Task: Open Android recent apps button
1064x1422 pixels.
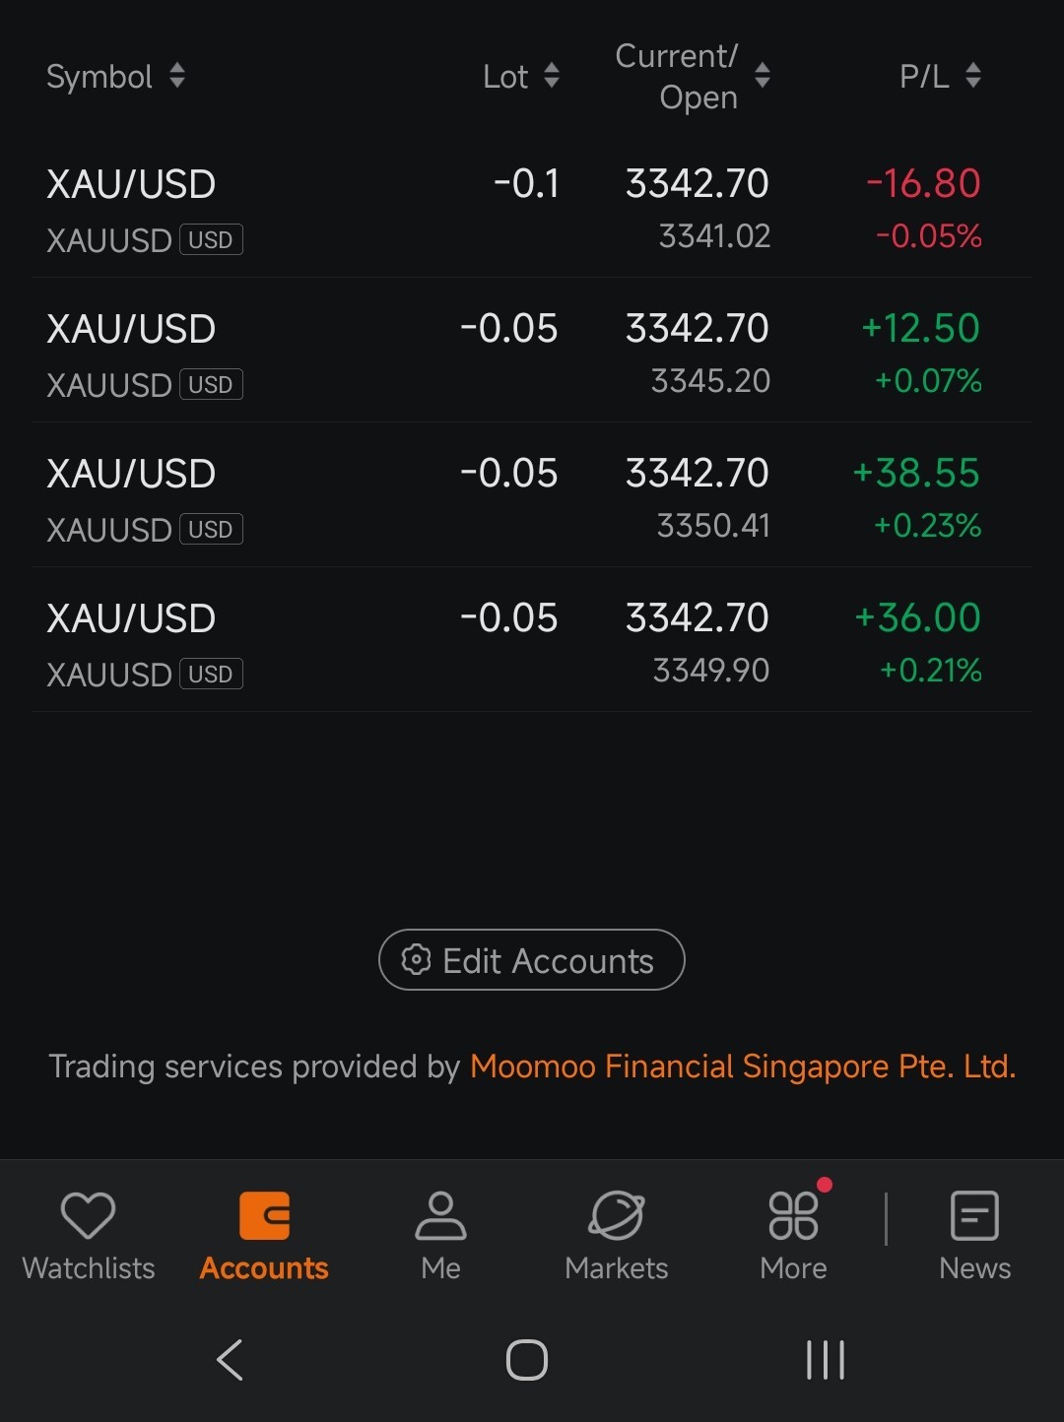Action: click(826, 1360)
